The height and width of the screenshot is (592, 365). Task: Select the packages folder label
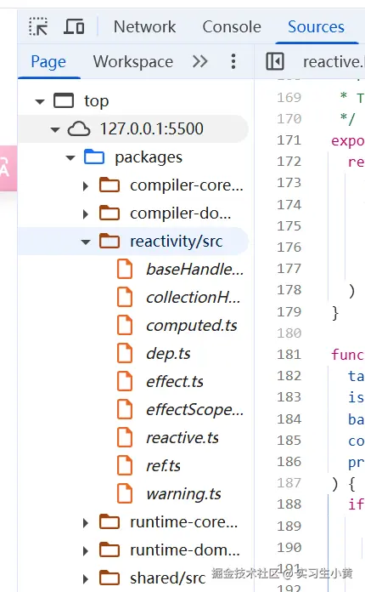click(149, 157)
